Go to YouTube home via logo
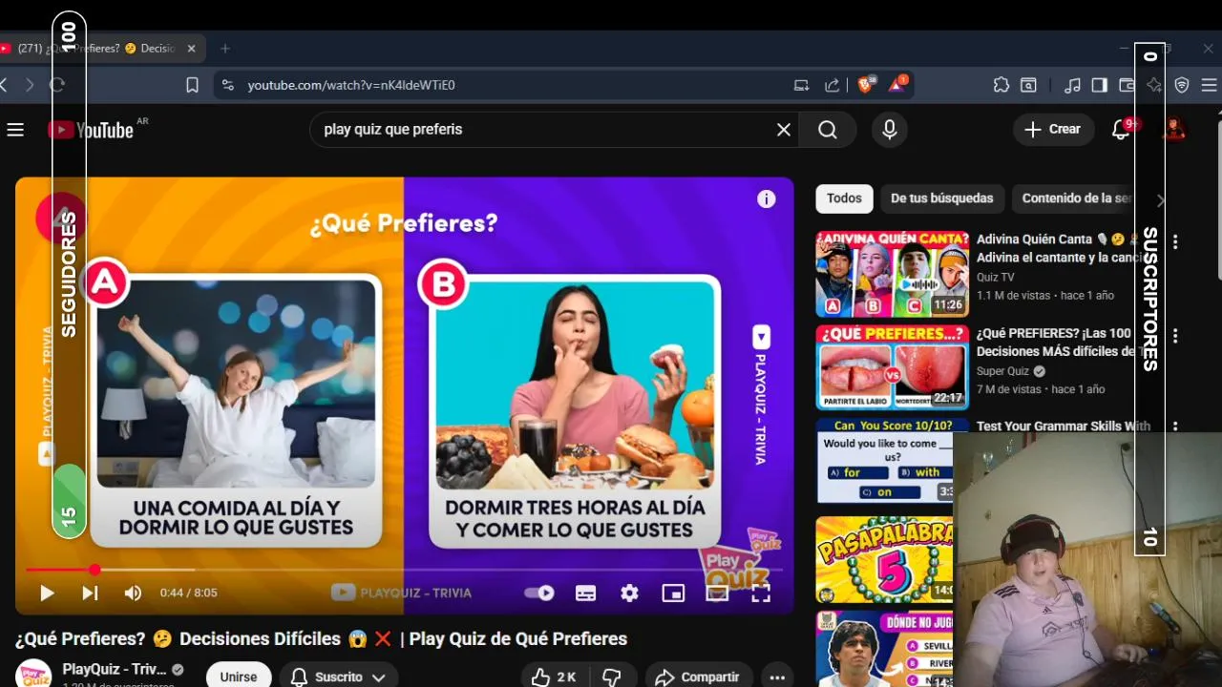1222x687 pixels. tap(92, 130)
